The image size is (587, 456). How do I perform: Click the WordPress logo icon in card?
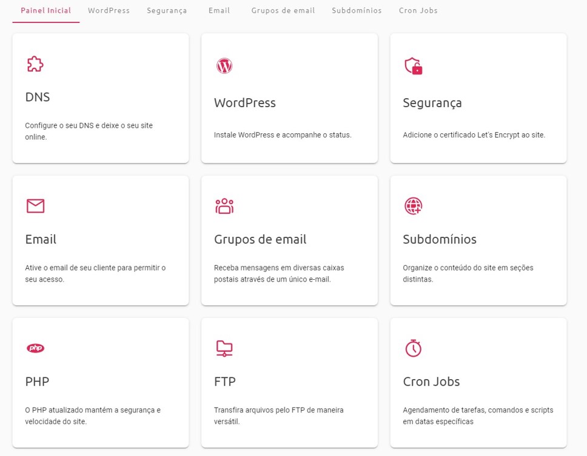(224, 66)
